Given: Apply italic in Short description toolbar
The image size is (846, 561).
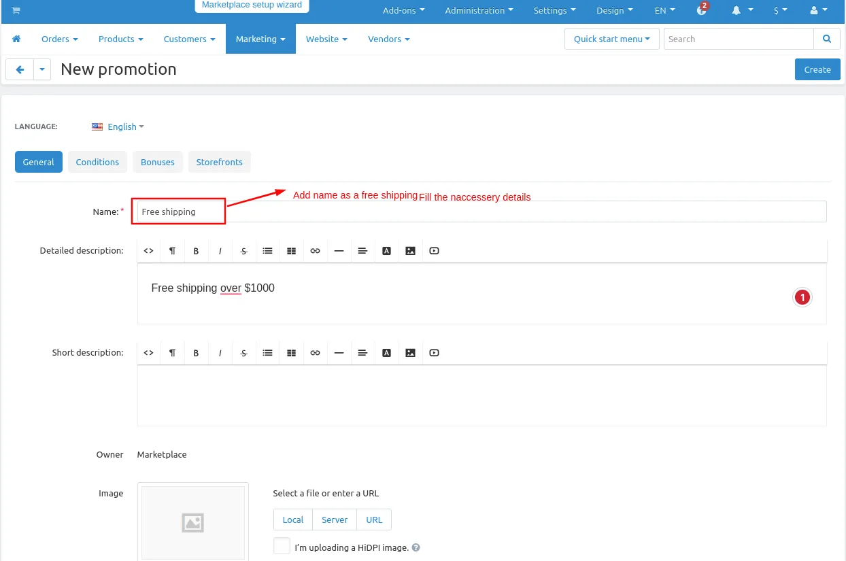Looking at the screenshot, I should (x=220, y=353).
